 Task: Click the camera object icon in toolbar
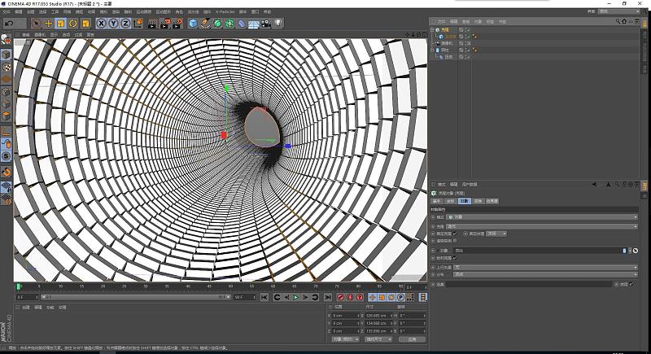[265, 24]
